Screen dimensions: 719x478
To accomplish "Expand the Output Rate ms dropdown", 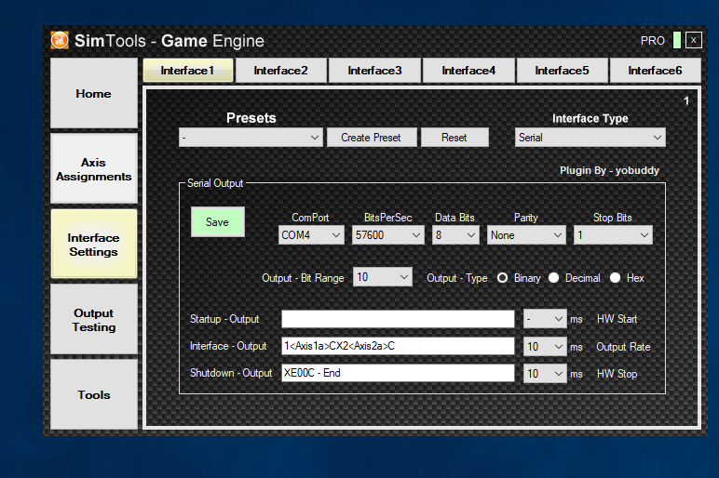I will [x=545, y=347].
